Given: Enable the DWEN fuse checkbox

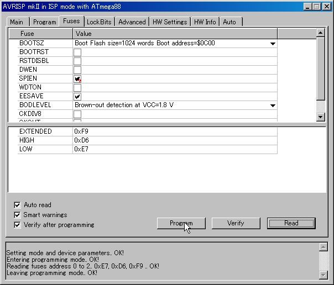Looking at the screenshot, I should click(x=77, y=70).
